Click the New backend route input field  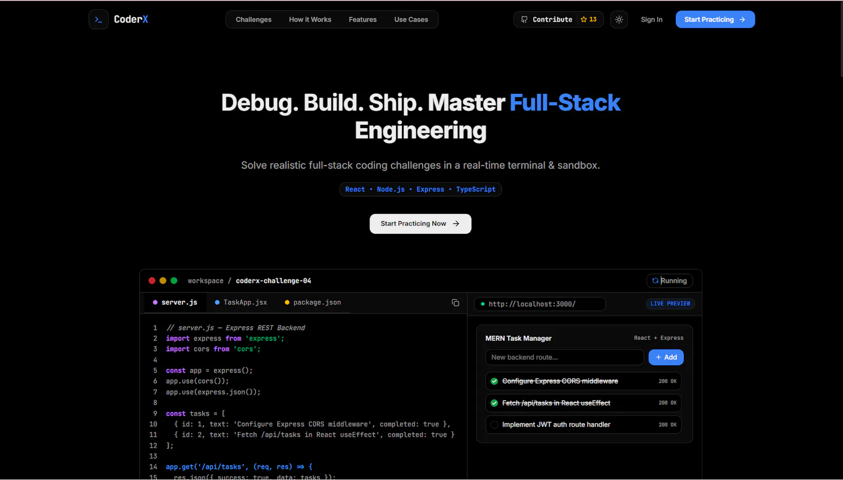click(564, 357)
